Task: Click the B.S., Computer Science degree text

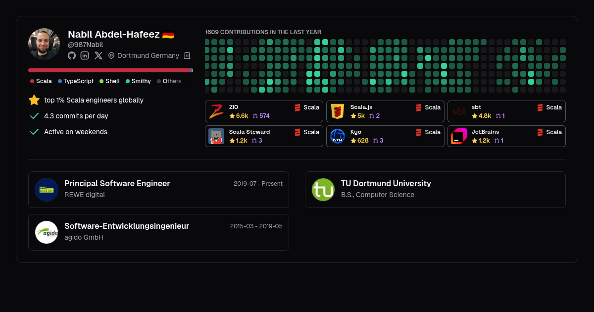Action: (378, 195)
